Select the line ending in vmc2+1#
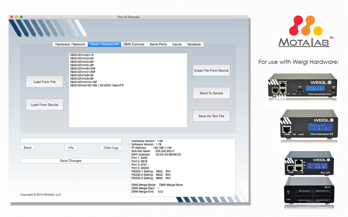The image size is (348, 217). [82, 55]
